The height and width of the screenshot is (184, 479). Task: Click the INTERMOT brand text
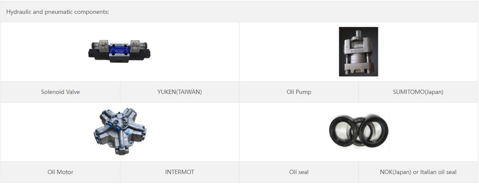point(179,172)
